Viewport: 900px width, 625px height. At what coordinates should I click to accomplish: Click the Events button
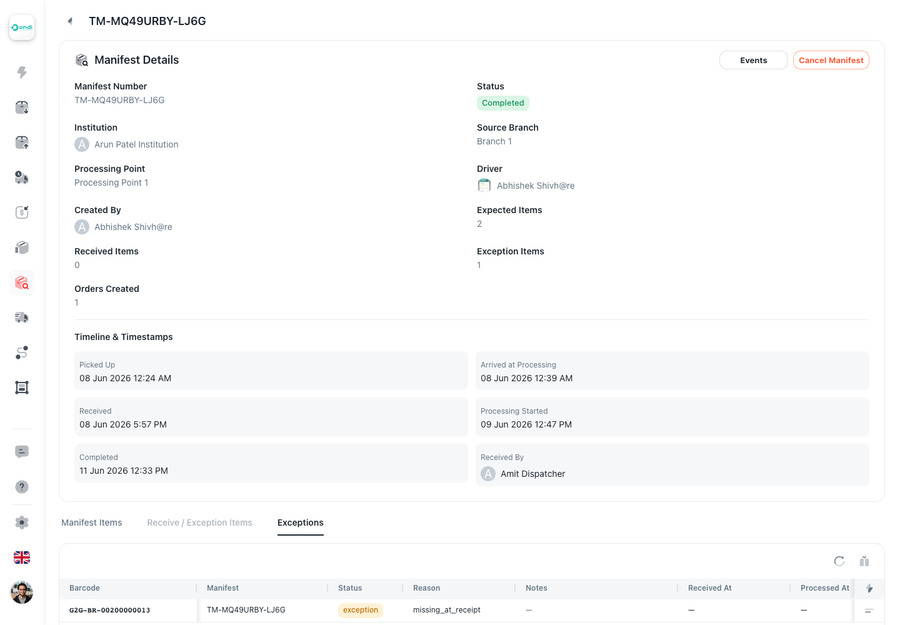(x=754, y=60)
